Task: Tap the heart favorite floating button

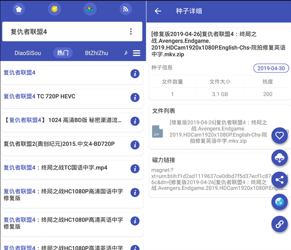Action: 280,136
